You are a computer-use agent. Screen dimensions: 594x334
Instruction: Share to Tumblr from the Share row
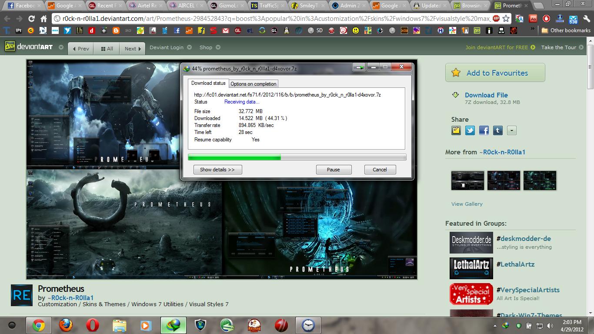coord(498,130)
